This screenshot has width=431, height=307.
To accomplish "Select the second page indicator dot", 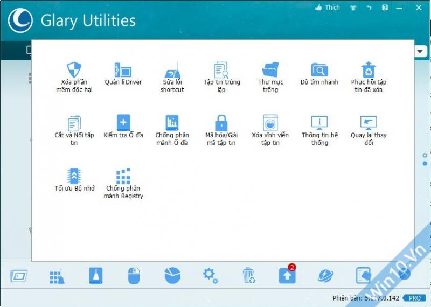I will tap(425, 164).
